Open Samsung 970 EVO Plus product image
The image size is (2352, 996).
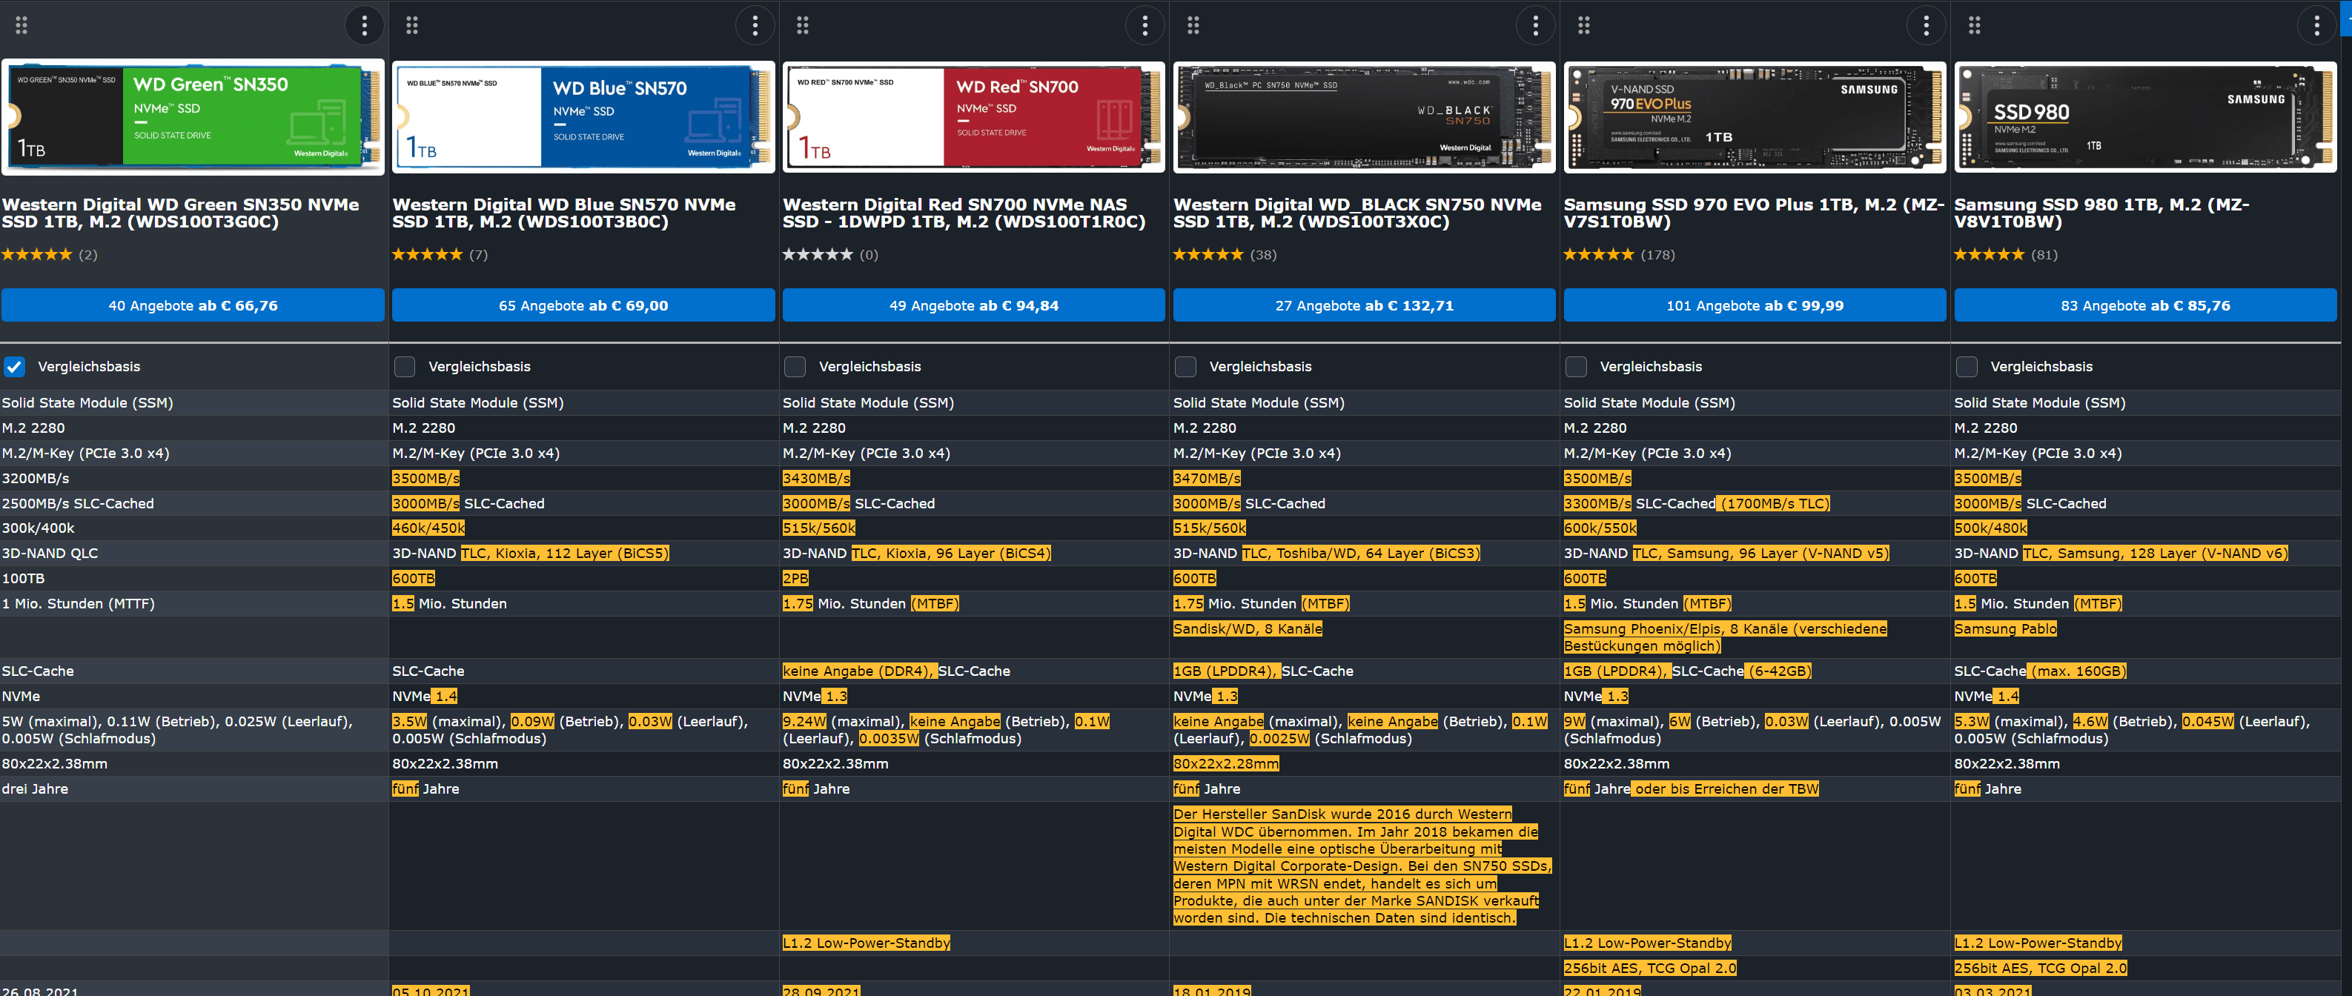(1755, 117)
